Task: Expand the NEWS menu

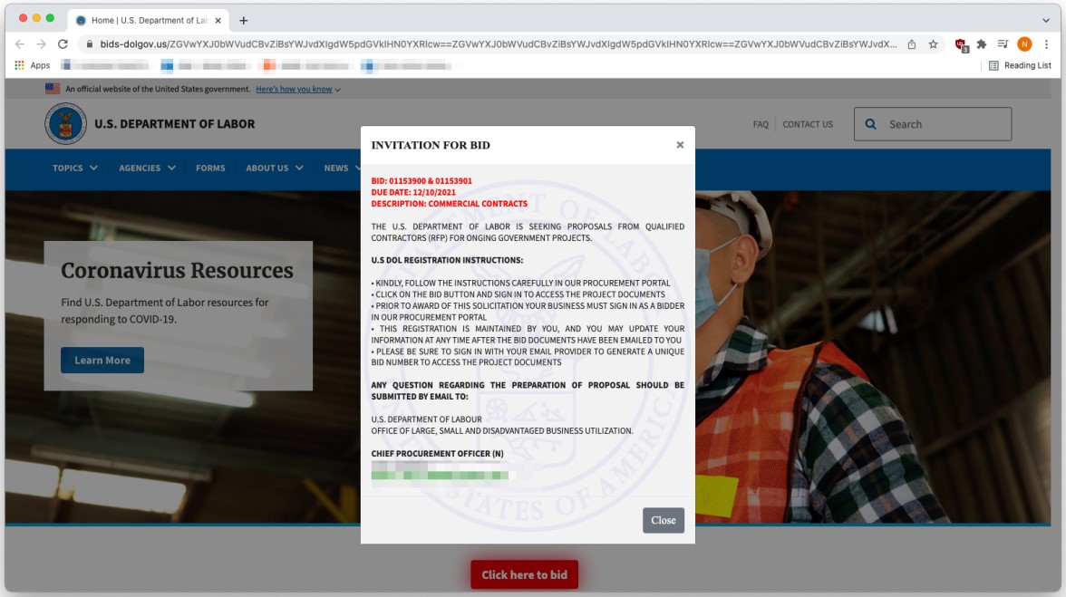Action: click(x=342, y=168)
